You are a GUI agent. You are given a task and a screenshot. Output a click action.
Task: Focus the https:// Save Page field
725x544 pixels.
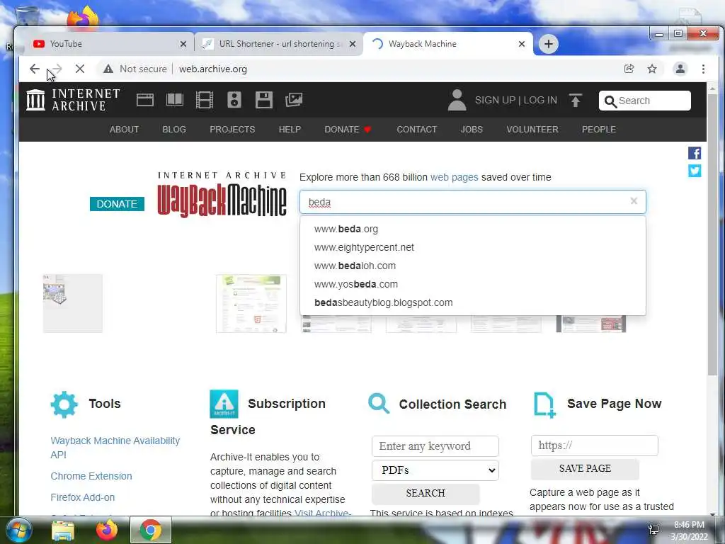point(594,446)
